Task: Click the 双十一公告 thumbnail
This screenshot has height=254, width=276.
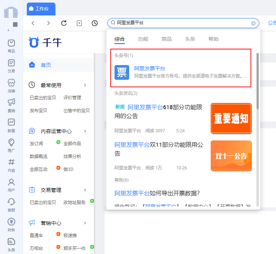Action: tap(231, 155)
